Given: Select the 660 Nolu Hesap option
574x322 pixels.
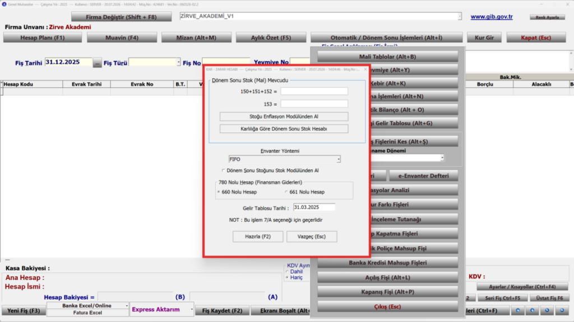Looking at the screenshot, I should (x=219, y=192).
